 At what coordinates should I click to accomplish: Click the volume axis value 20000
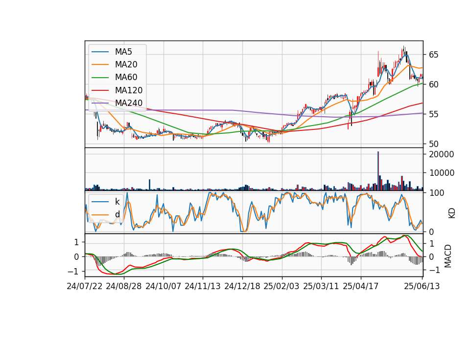coord(441,155)
